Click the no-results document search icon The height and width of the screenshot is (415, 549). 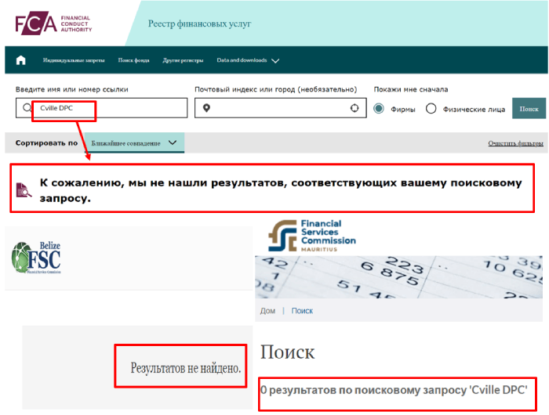(24, 189)
